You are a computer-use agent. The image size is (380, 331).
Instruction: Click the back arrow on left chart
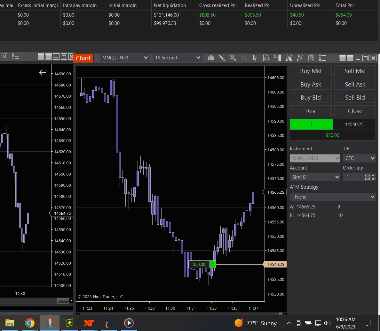coord(42,73)
